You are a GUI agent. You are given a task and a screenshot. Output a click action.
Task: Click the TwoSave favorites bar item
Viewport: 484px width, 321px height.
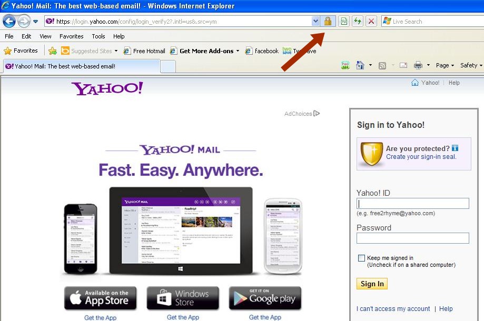coord(299,51)
